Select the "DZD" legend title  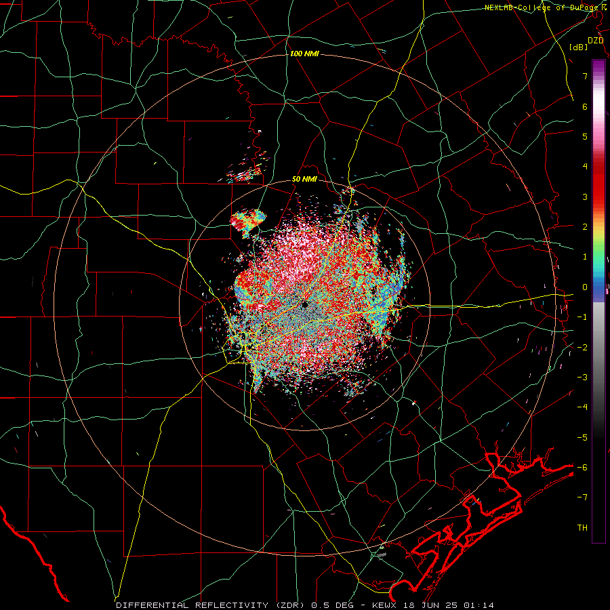tap(595, 41)
